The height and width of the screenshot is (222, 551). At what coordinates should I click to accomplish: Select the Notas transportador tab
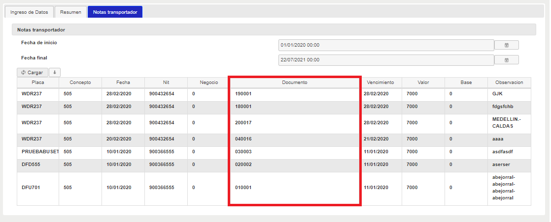point(115,12)
